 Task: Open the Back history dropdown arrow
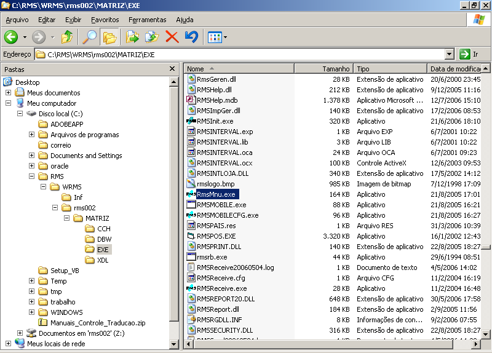(x=25, y=38)
